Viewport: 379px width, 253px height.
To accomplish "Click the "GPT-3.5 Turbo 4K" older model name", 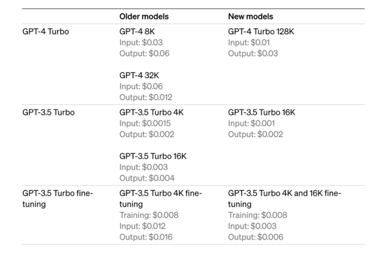I will coord(151,113).
